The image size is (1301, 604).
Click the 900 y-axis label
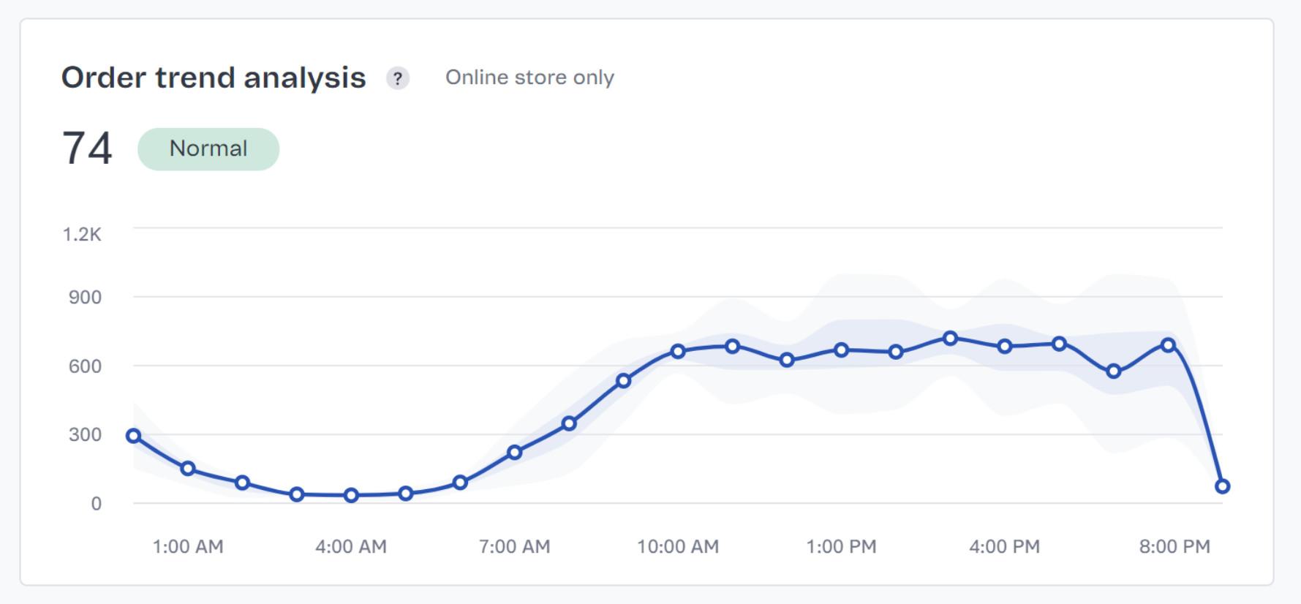click(x=85, y=298)
